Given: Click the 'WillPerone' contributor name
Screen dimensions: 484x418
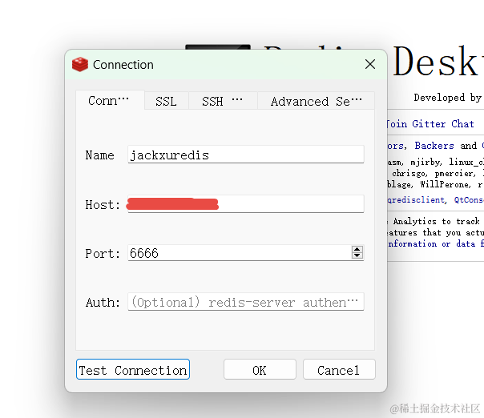Looking at the screenshot, I should click(x=445, y=184).
